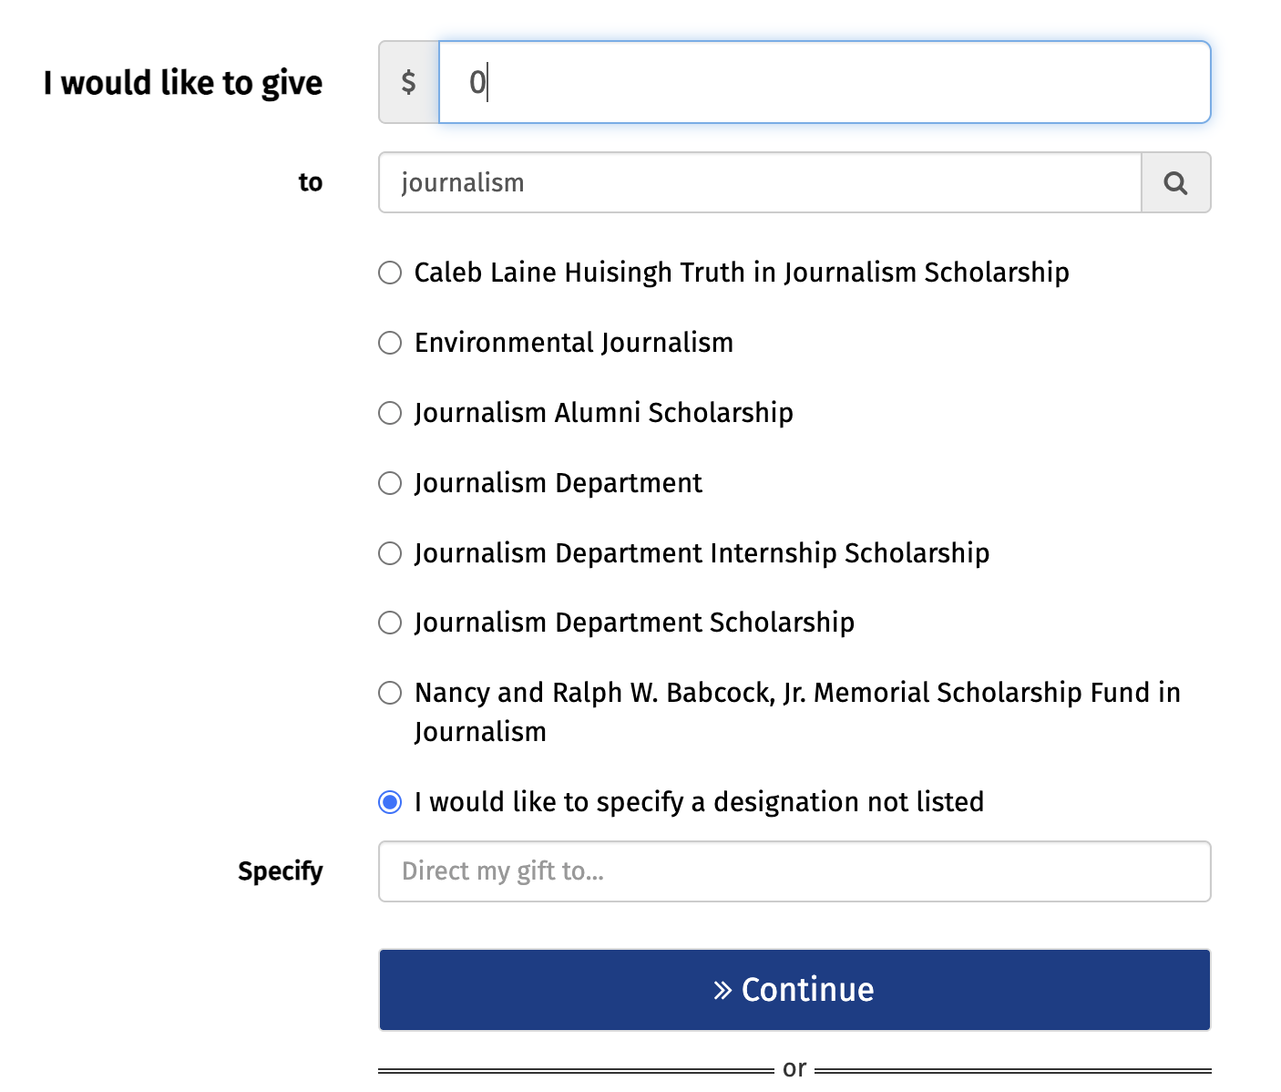Select specify a designation not listed
Viewport: 1281px width, 1092px height.
pos(389,802)
